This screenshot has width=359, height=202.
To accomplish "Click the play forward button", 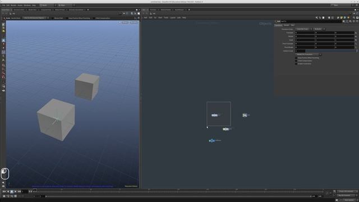I will click(15, 191).
